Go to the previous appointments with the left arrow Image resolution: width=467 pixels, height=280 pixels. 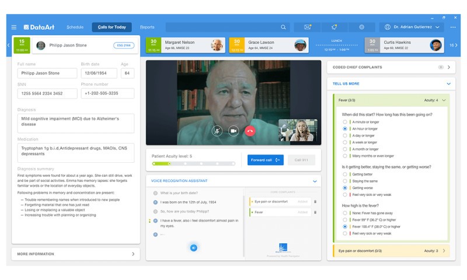point(8,45)
